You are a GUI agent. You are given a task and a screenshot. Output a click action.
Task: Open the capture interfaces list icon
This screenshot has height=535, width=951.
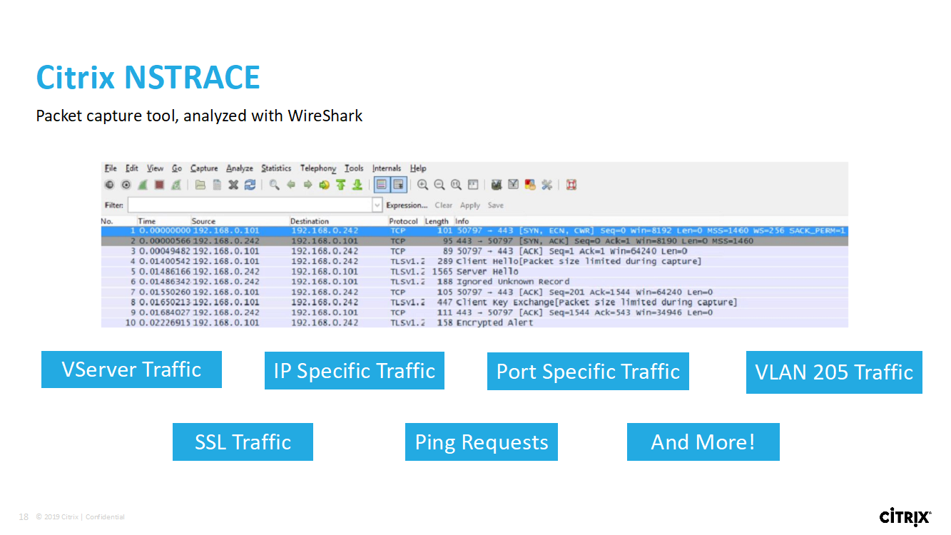click(x=110, y=185)
